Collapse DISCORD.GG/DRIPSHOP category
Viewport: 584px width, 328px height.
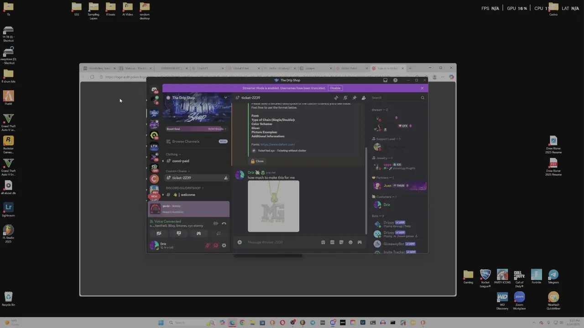coord(184,188)
